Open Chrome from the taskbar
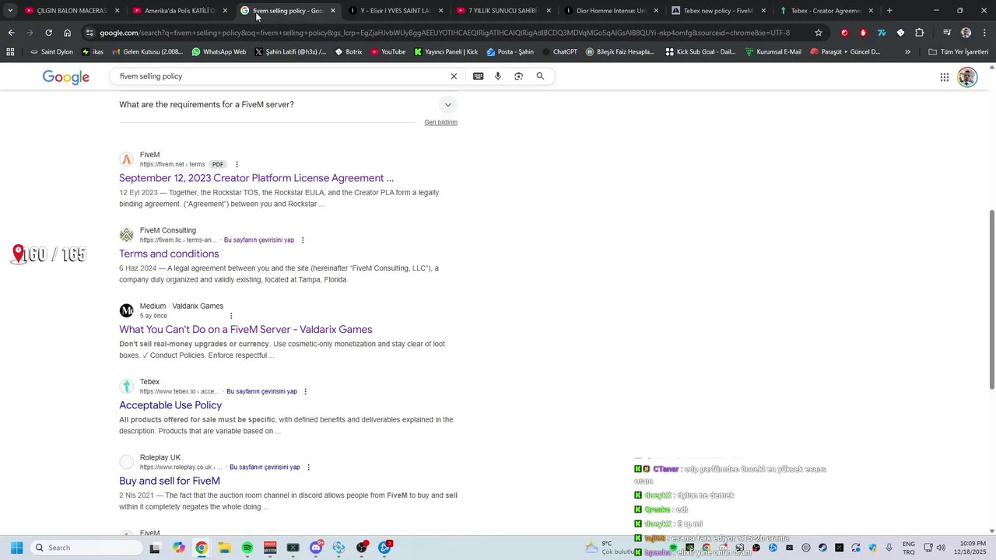996x560 pixels. [x=202, y=548]
